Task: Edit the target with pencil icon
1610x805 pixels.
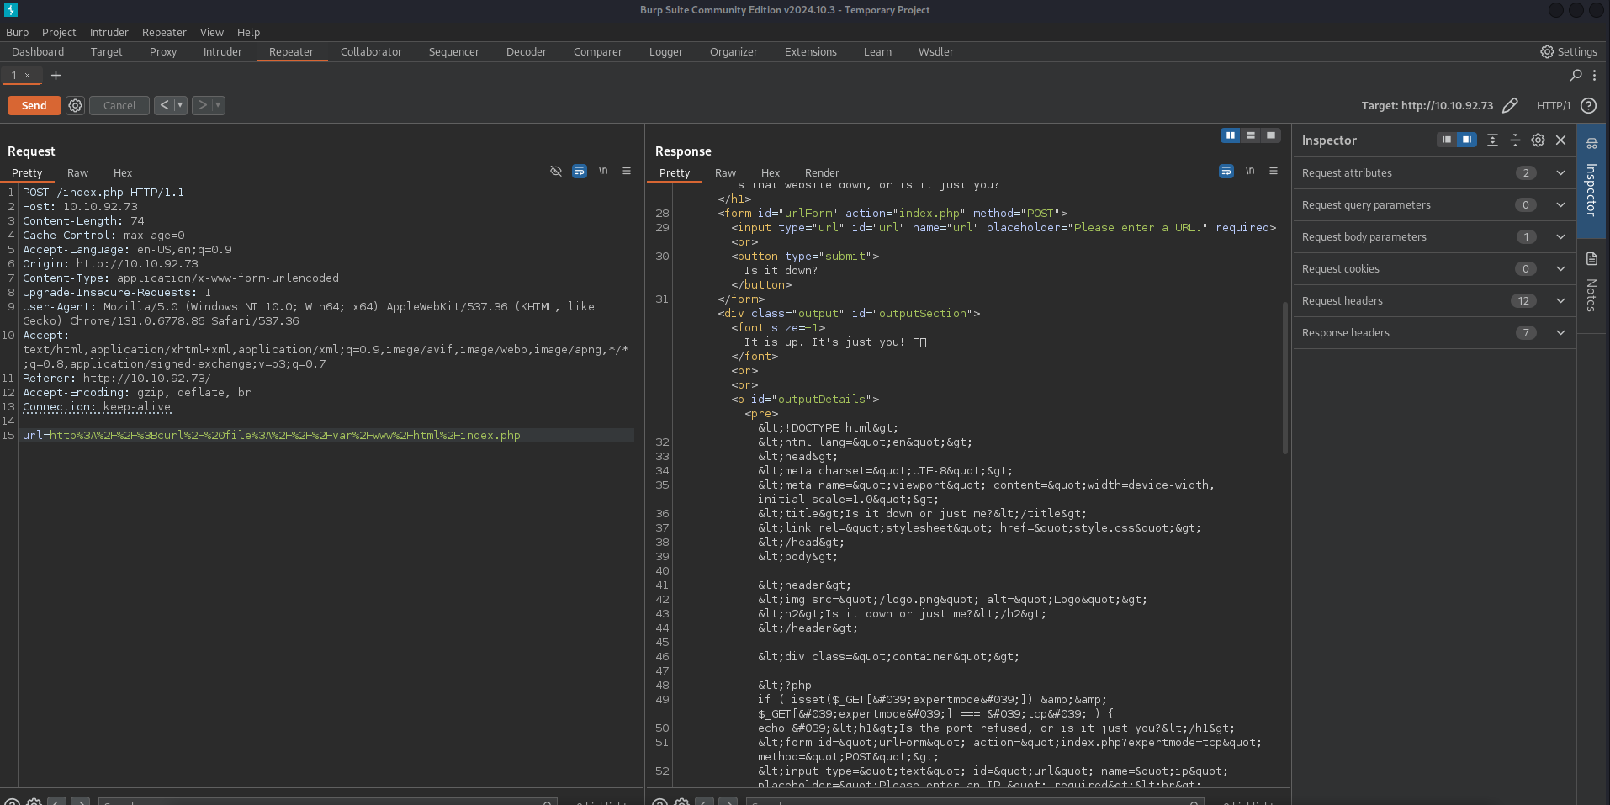Action: (x=1510, y=105)
